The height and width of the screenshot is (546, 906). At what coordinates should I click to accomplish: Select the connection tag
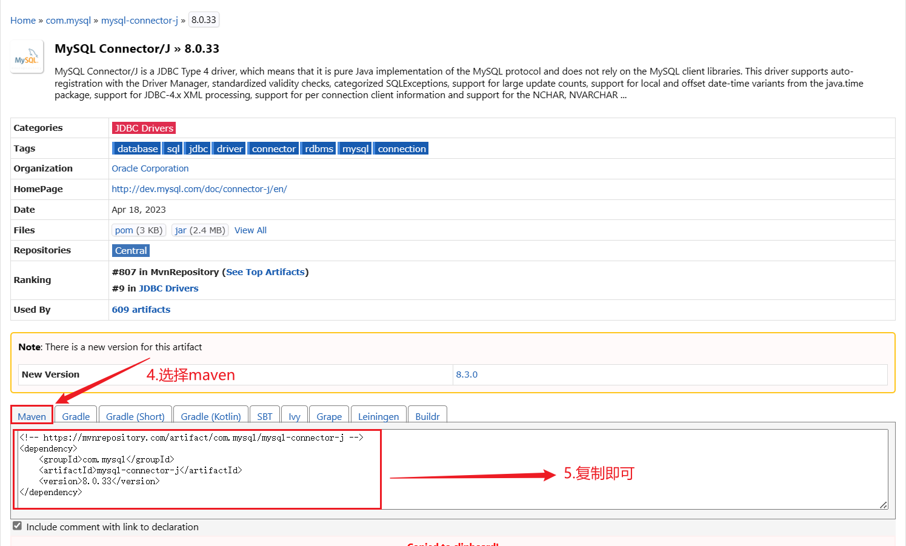click(x=401, y=148)
